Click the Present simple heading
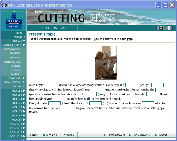The image size is (177, 141). click(x=42, y=34)
